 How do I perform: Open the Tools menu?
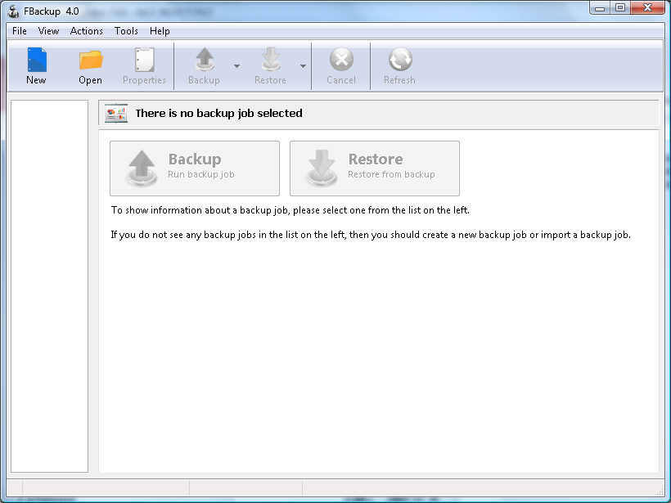tap(126, 31)
